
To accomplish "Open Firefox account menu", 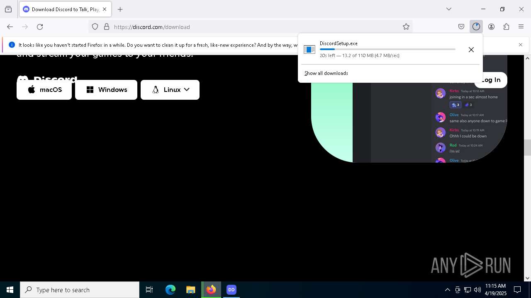I will tap(491, 27).
